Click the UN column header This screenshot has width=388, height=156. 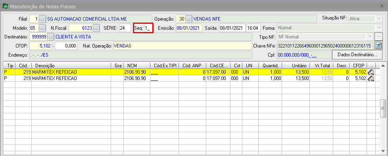250,66
